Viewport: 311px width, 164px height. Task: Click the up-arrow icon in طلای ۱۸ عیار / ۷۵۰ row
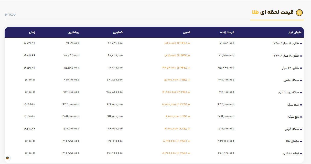[x=189, y=43]
